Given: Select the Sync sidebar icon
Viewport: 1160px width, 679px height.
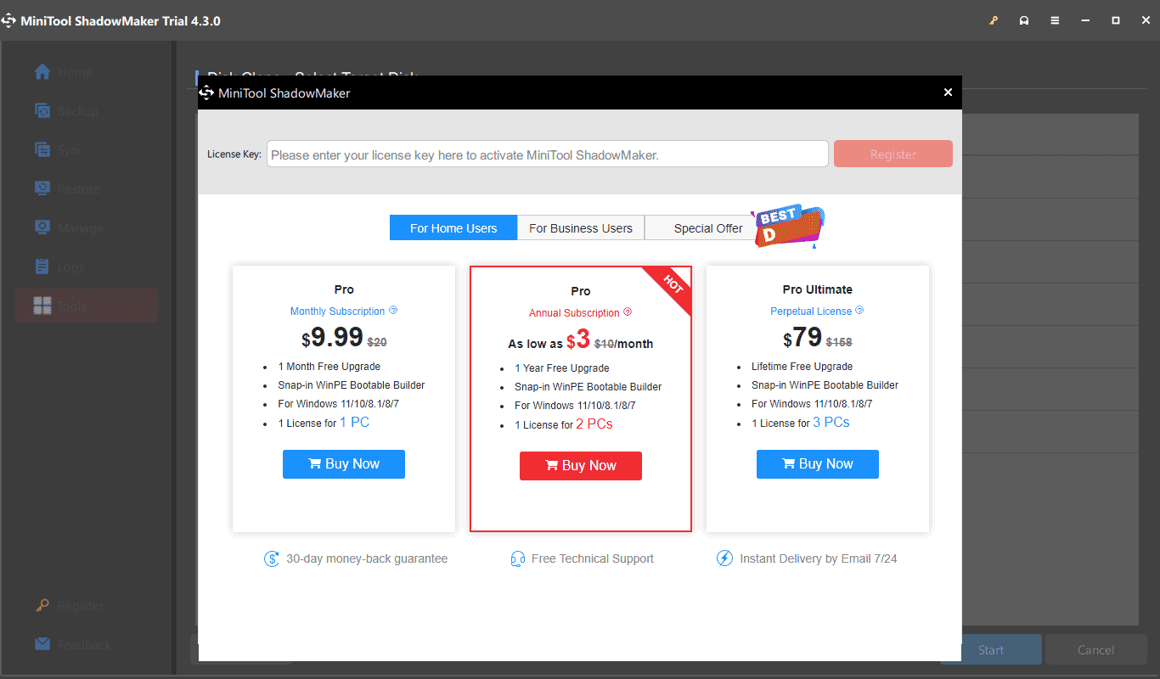Looking at the screenshot, I should pos(42,150).
